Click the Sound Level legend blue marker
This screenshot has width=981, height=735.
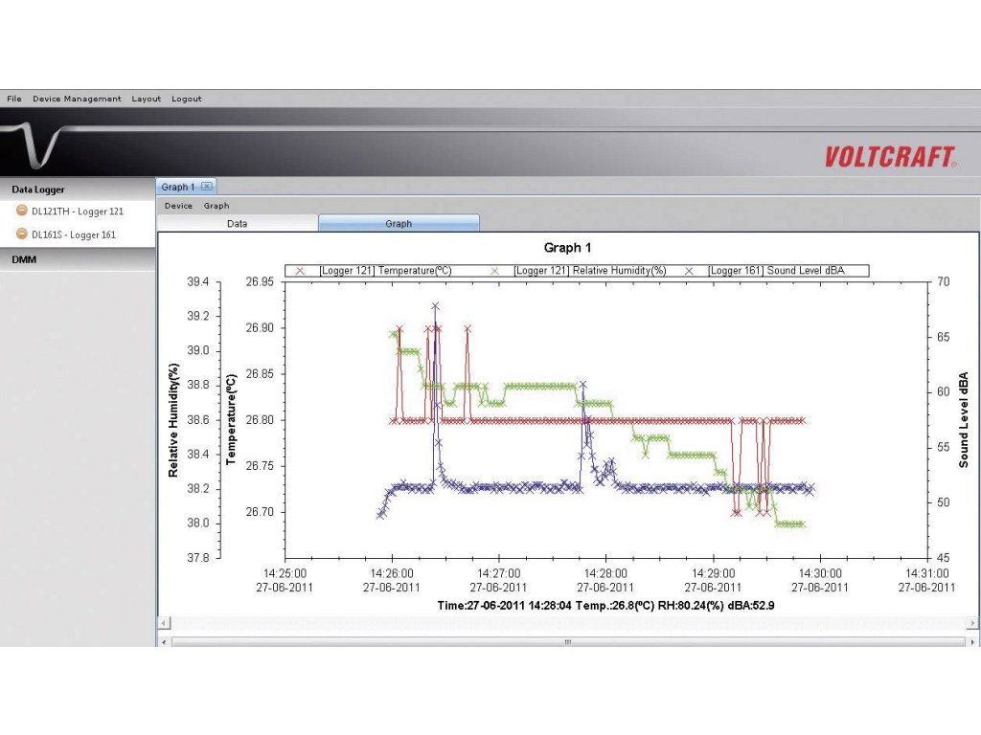pos(689,271)
